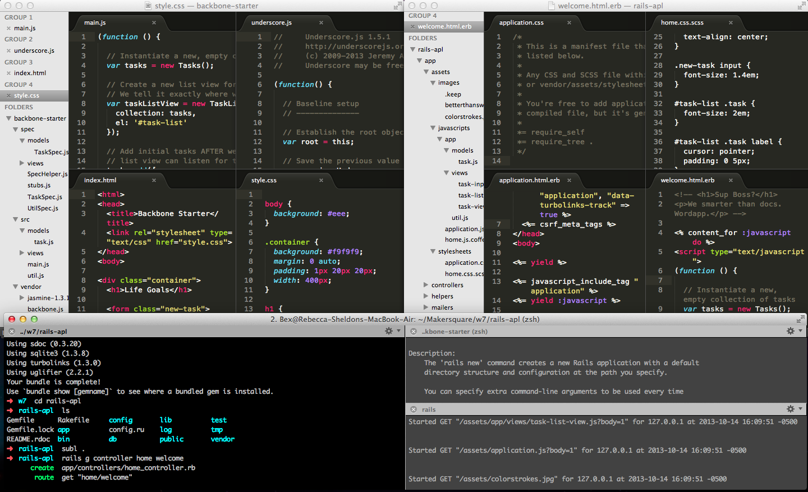Enter full screen in the backbone-starter window
Viewport: 808px width, 492px height.
tap(397, 6)
